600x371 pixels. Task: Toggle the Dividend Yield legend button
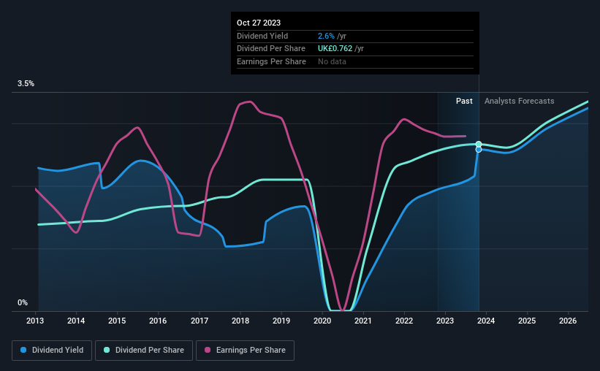(x=52, y=351)
